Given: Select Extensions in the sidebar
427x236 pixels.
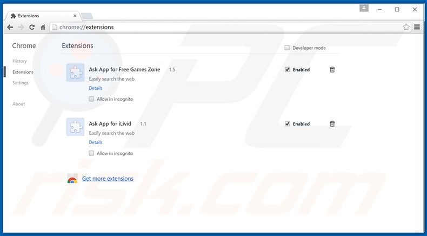Looking at the screenshot, I should tap(23, 72).
